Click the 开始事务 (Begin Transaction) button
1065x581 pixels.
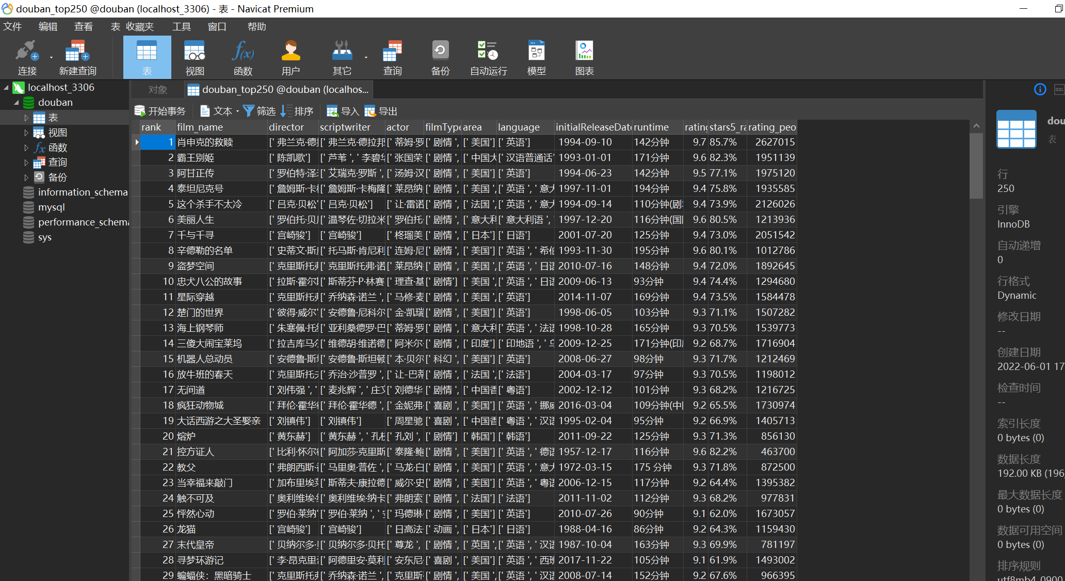[x=160, y=111]
